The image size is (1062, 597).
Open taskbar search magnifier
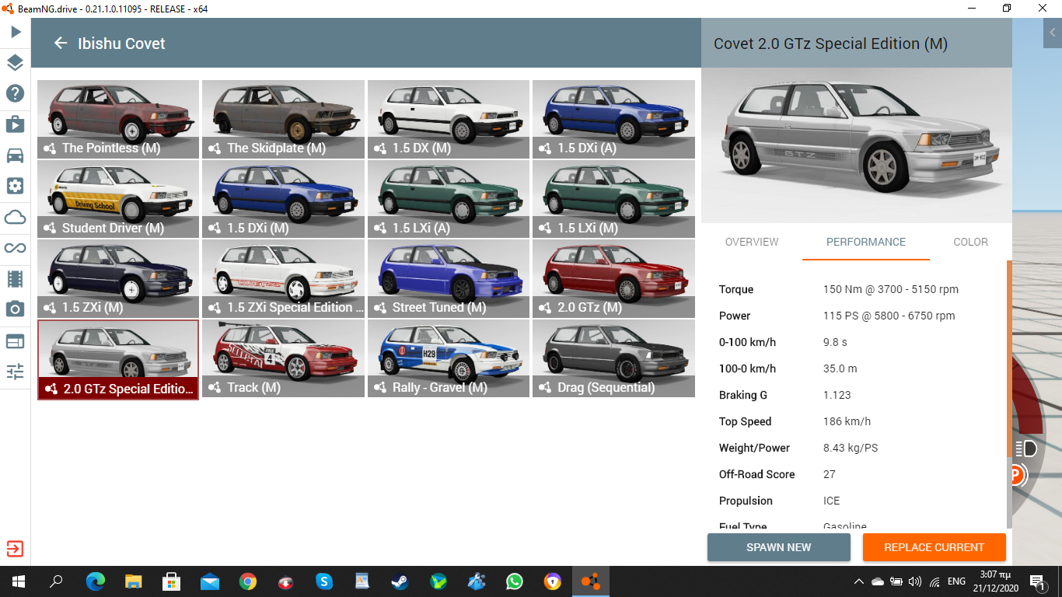click(x=56, y=581)
